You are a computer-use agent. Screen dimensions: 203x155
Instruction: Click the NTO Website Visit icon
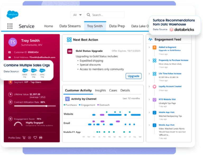click(154, 100)
